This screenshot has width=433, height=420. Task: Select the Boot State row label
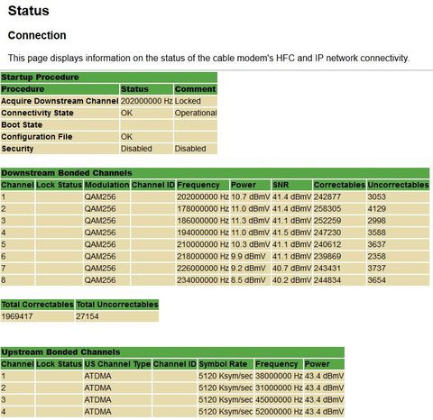point(22,124)
